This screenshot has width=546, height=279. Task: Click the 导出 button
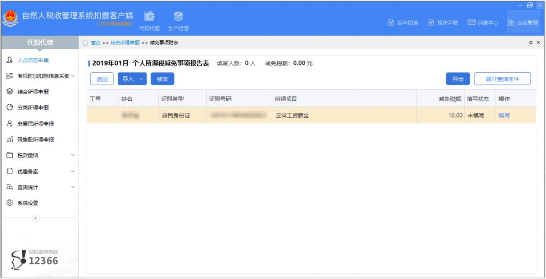pos(458,79)
